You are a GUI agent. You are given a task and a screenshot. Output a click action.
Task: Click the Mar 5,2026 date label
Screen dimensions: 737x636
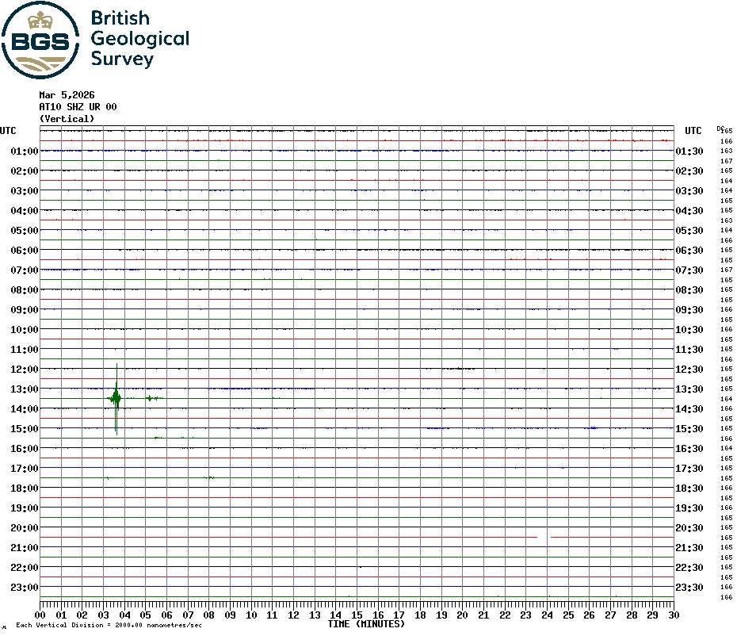click(67, 95)
